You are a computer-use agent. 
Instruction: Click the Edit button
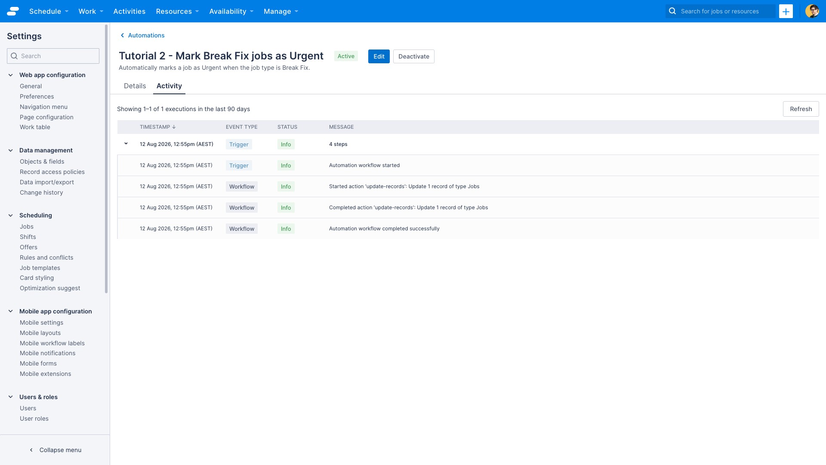(x=379, y=56)
